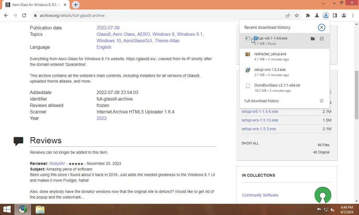Close the Aero Glass browser tab
The image size is (359, 215).
click(x=65, y=5)
